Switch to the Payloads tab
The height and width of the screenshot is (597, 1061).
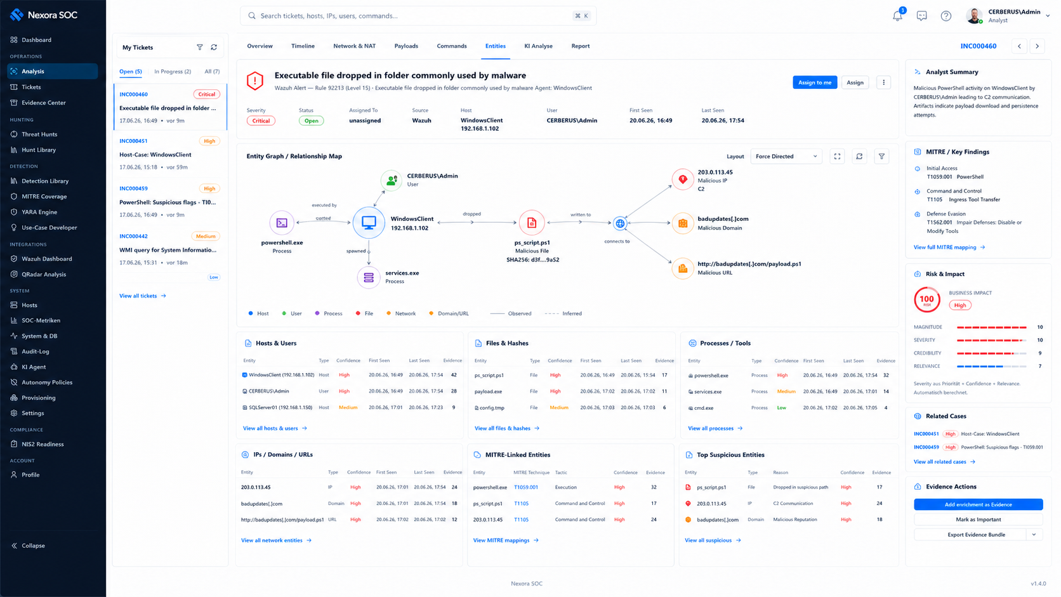[406, 46]
